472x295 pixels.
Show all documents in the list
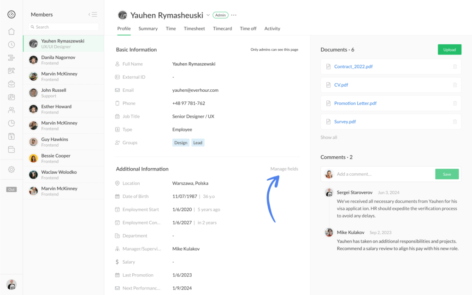pyautogui.click(x=329, y=137)
